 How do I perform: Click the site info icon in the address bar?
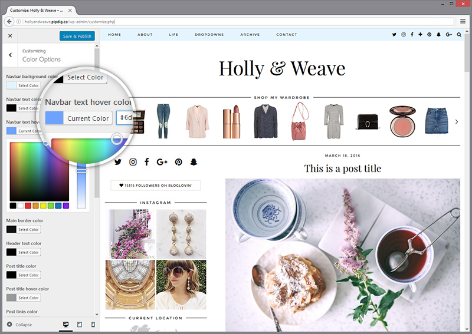coord(19,22)
